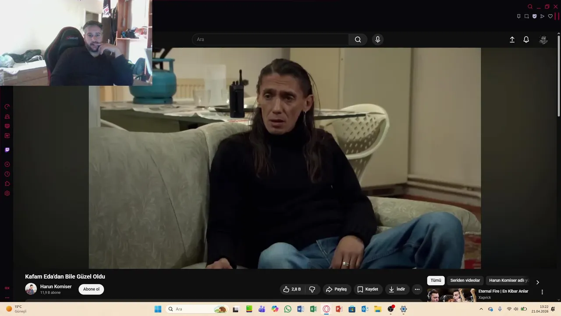Open Outlook from the taskbar
The width and height of the screenshot is (561, 316).
tap(365, 309)
